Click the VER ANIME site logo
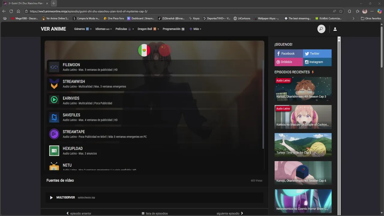Screen dimensions: 384x216 53,29
